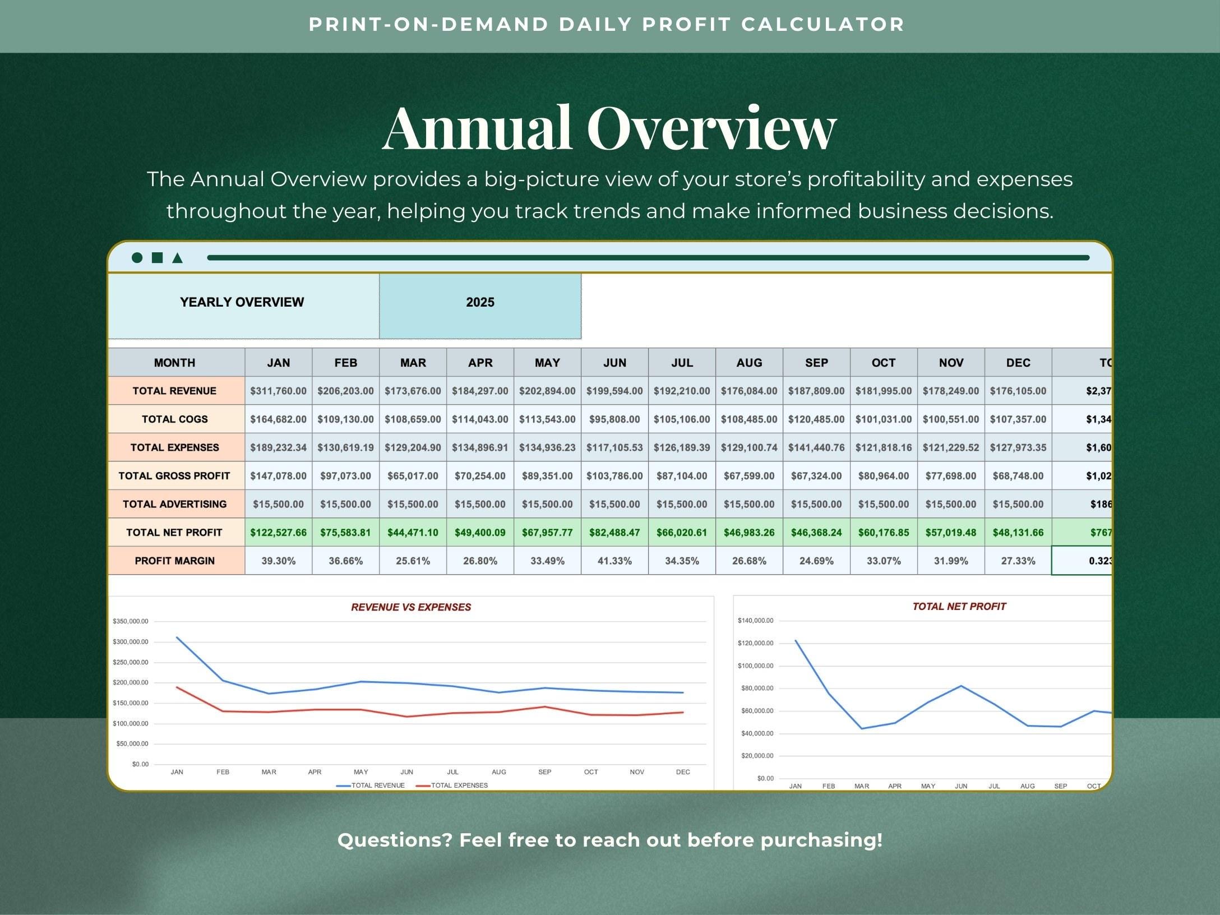The height and width of the screenshot is (915, 1220).
Task: Select the 2025 year cell
Action: (x=480, y=306)
